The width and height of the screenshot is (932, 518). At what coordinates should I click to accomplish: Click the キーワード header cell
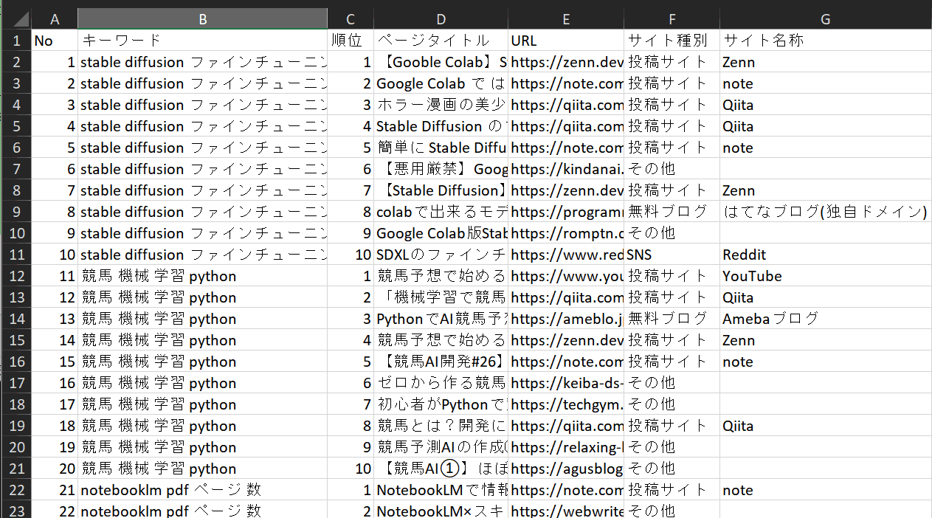202,41
